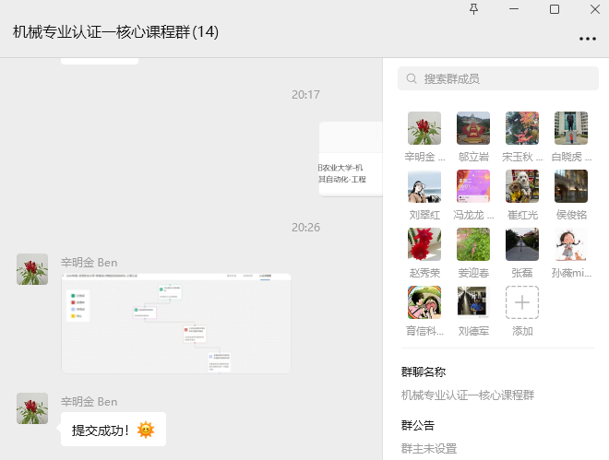Click 张磊's member avatar
This screenshot has width=609, height=460.
pos(522,244)
